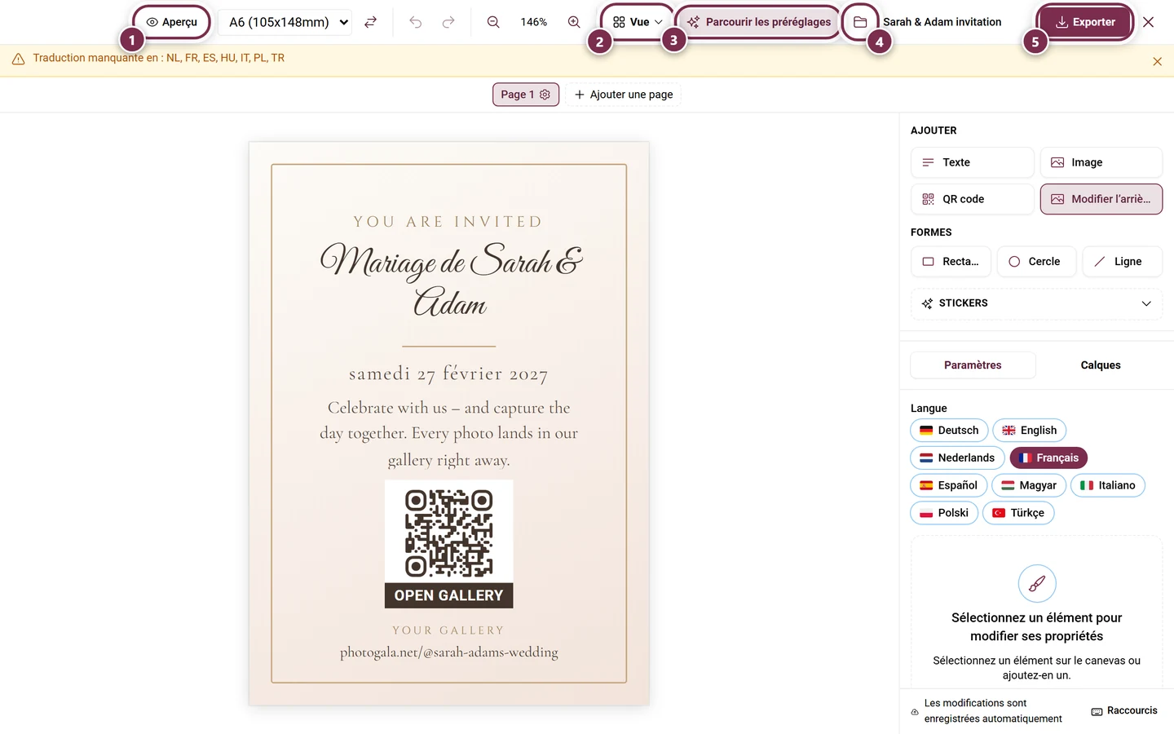Open the Calques tab

(x=1101, y=365)
